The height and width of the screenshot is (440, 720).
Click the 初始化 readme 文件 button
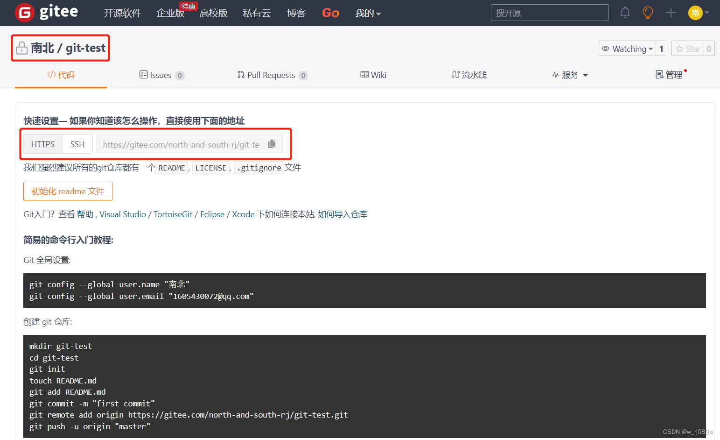(x=68, y=191)
